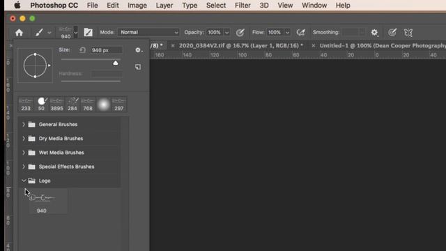Viewport: 446px width, 251px height.
Task: Open symmetry paint butterfly icon
Action: (x=408, y=33)
